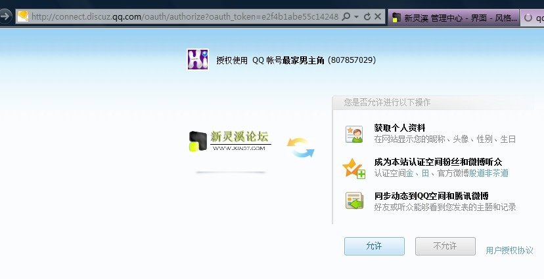Click the refresh page icon

367,16
